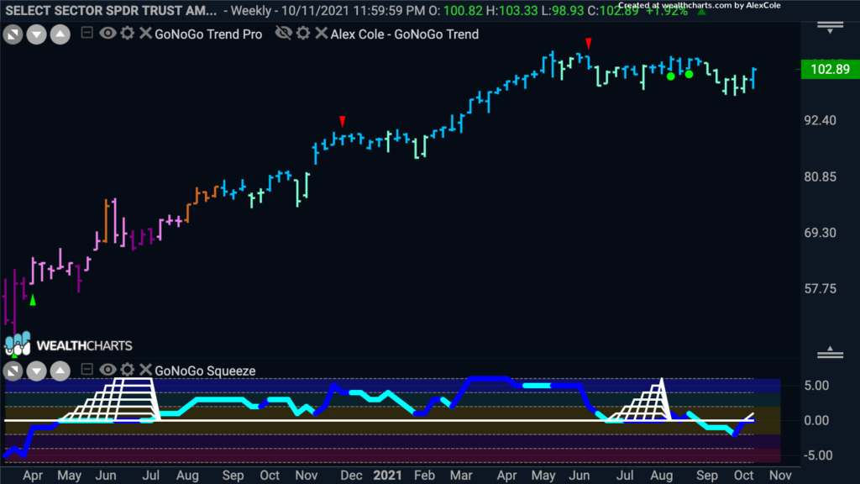Collapse the GoNoGo Trend Pro indicator
Screen dimensions: 860x484
click(x=87, y=33)
